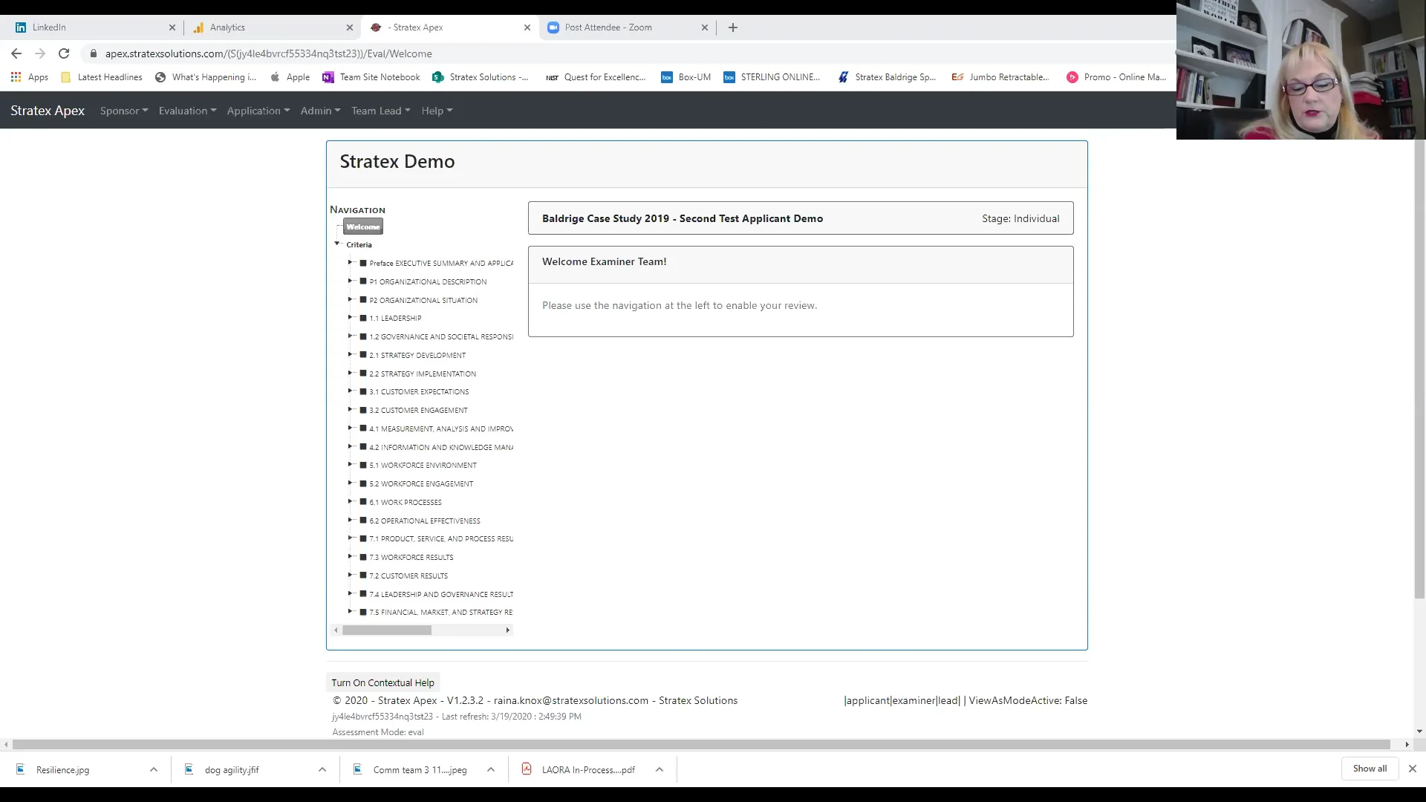Open Team Site Notebook bookmark
Screen dimensions: 1426x802
pyautogui.click(x=371, y=77)
